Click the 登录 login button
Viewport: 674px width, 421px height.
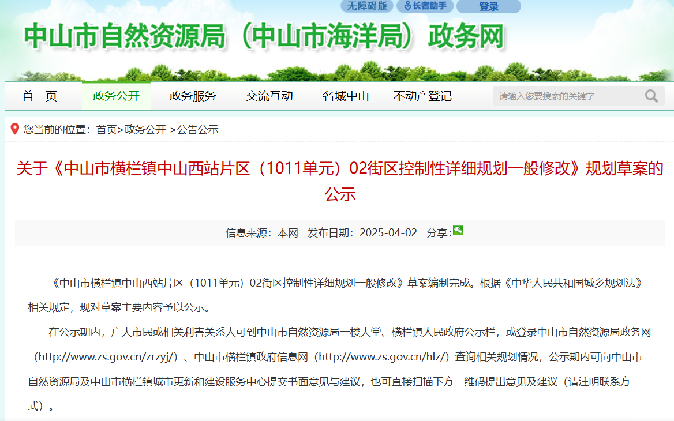(489, 6)
